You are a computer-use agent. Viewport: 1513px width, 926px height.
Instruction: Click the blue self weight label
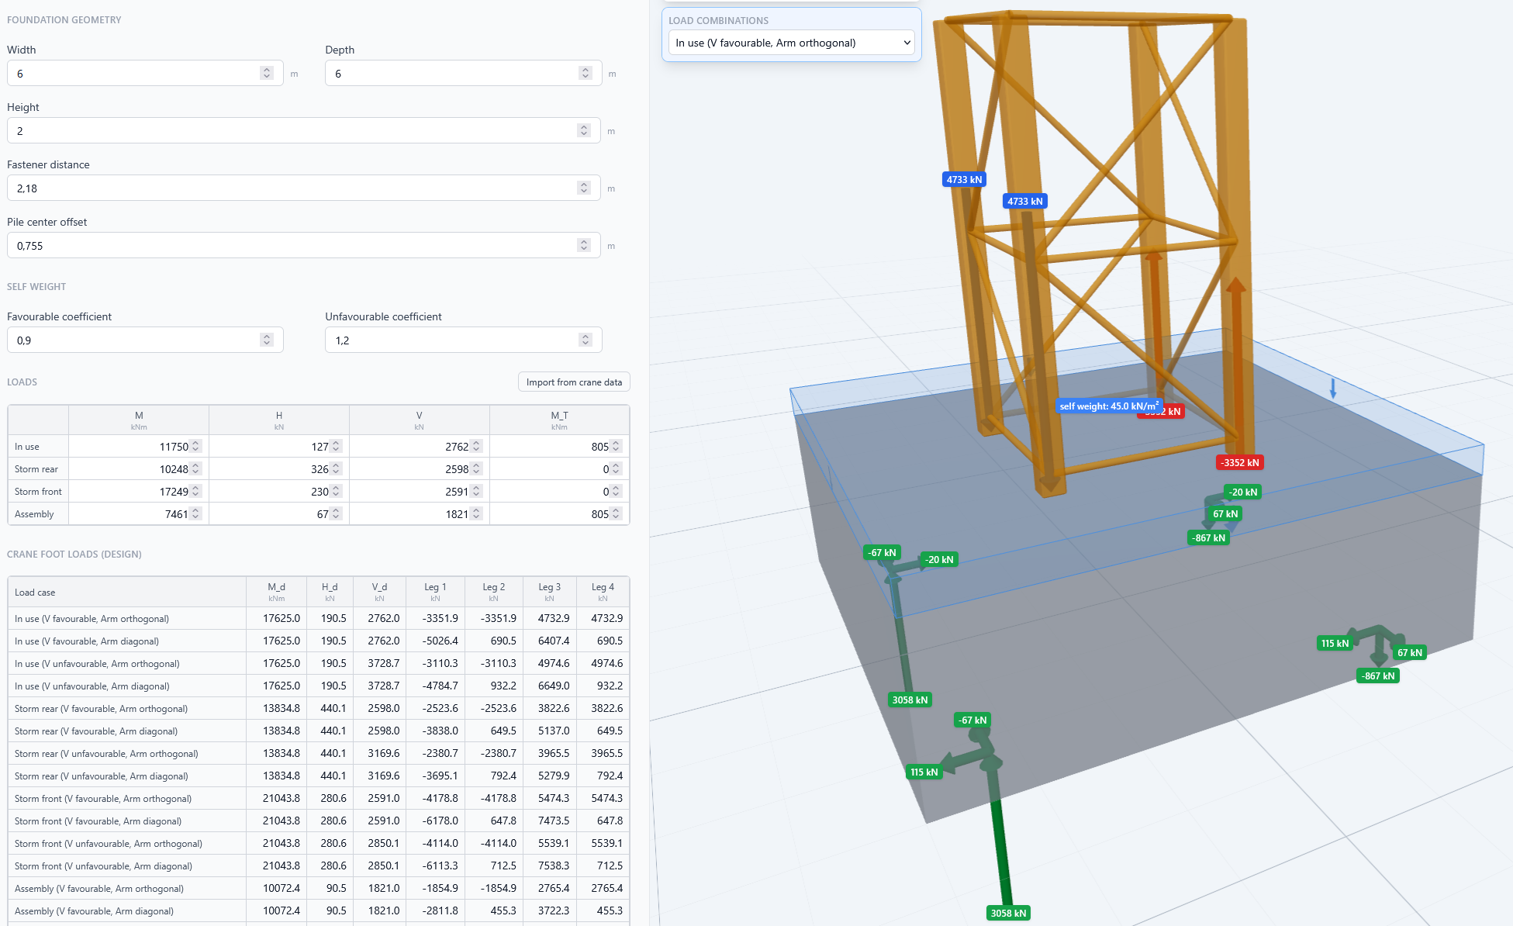point(1109,406)
